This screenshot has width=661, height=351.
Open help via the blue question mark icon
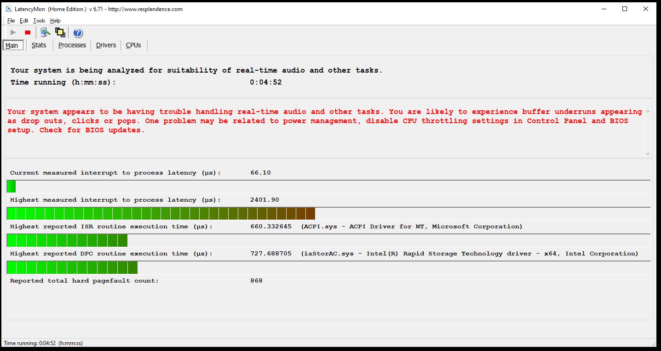[x=78, y=32]
